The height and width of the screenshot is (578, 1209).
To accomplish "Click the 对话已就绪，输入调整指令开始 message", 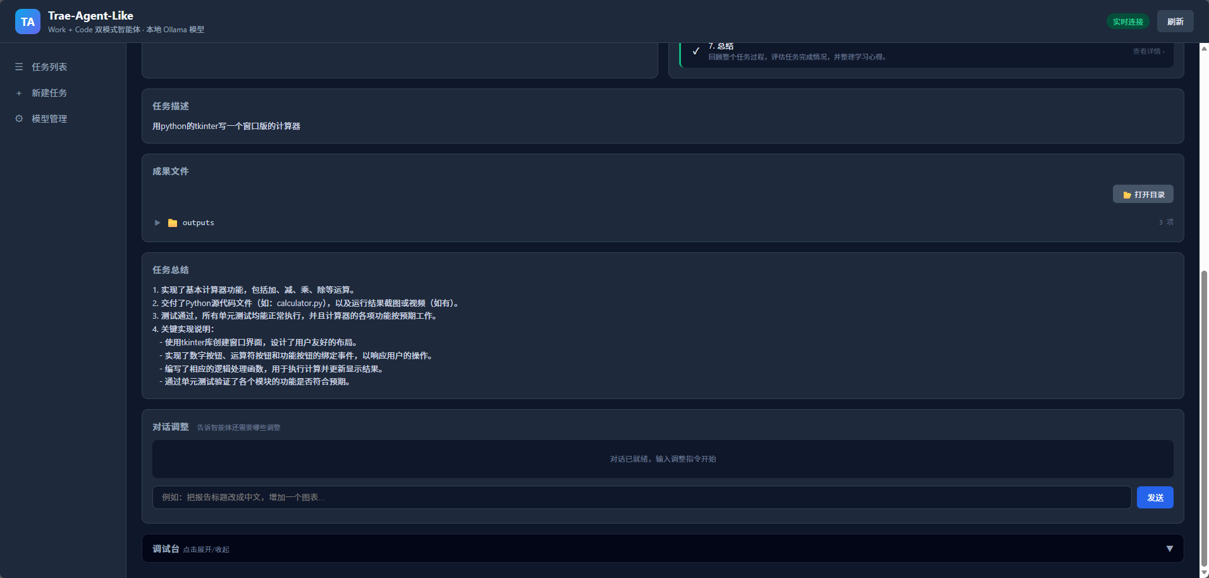I will point(663,459).
